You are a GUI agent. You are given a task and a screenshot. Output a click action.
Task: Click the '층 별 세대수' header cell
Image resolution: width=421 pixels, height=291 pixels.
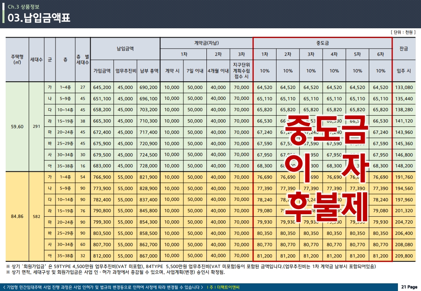[x=83, y=59]
